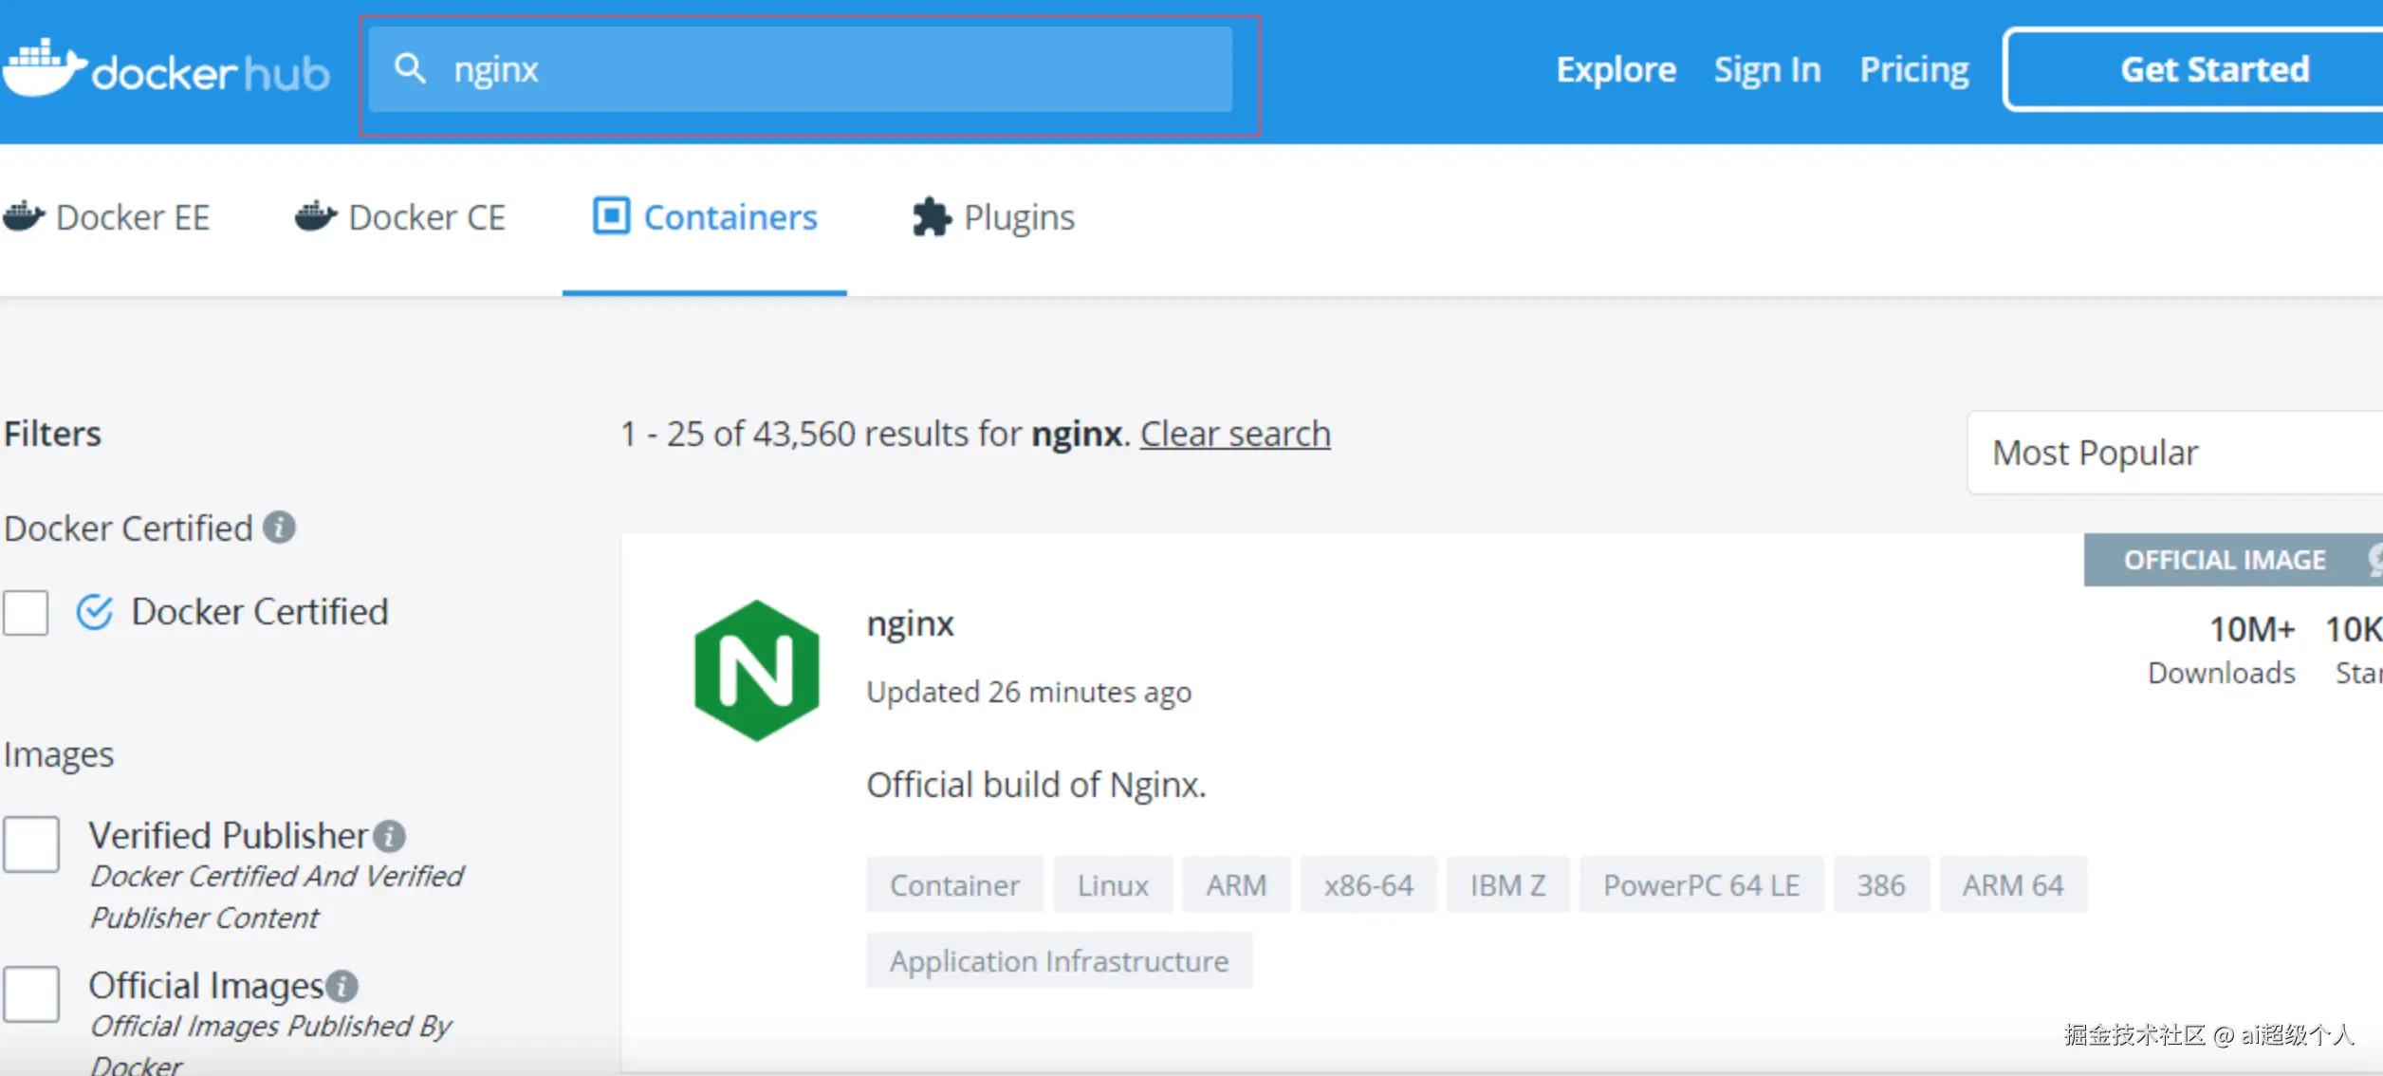This screenshot has height=1076, width=2383.
Task: Click info icon beside Docker Certified heading
Action: pos(279,528)
